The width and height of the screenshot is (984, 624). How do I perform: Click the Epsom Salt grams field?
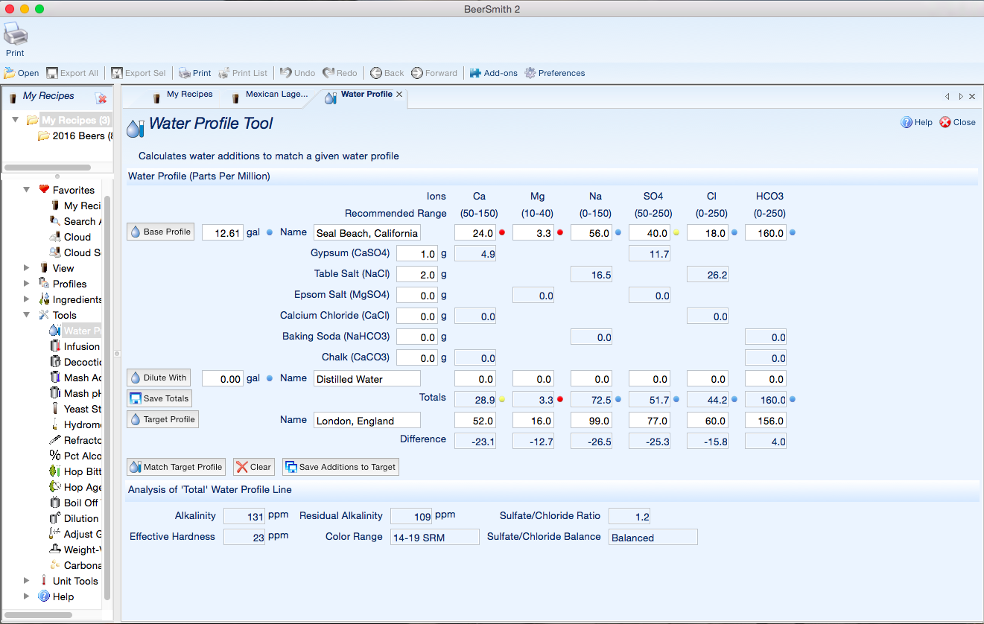417,295
